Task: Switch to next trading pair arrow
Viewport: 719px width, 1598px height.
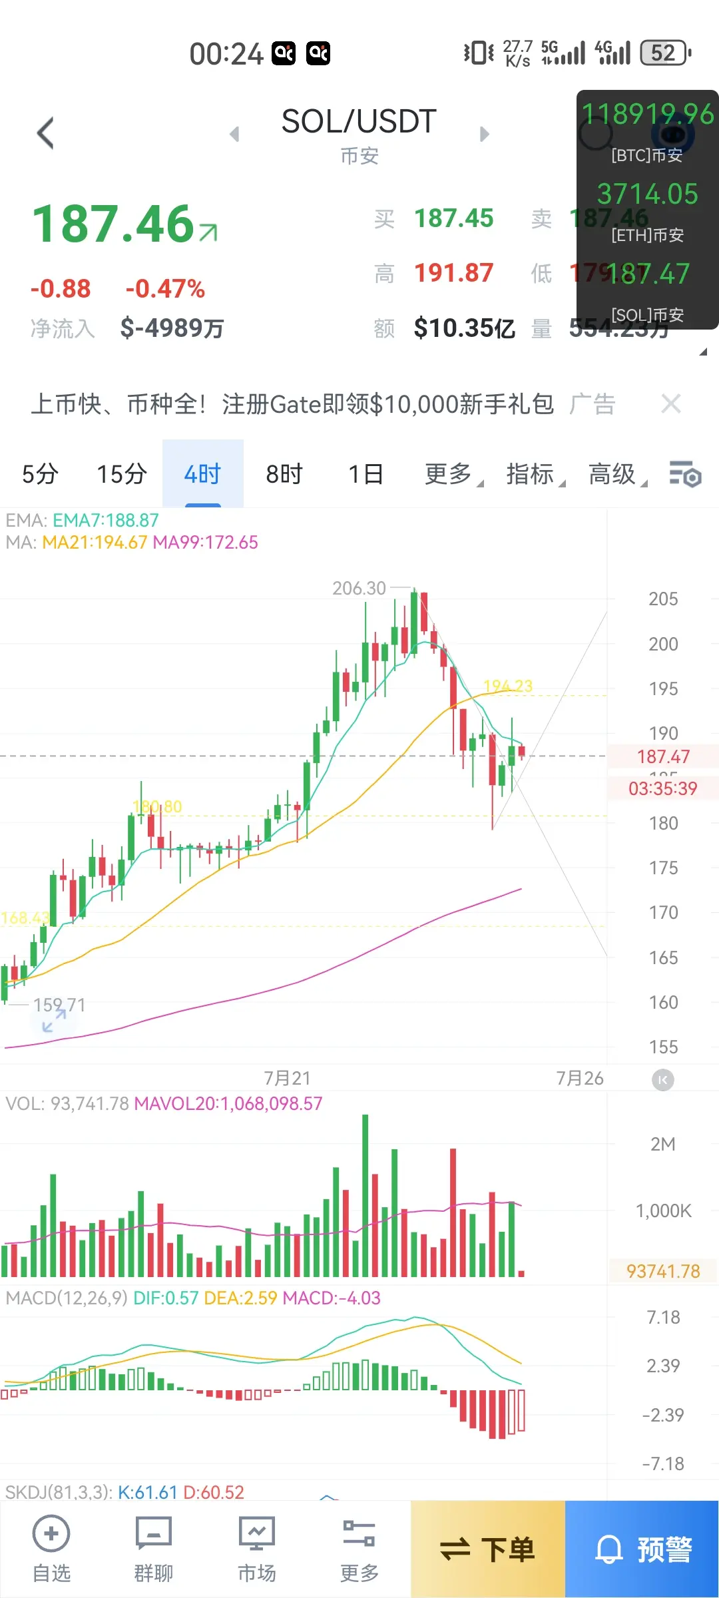Action: click(485, 134)
